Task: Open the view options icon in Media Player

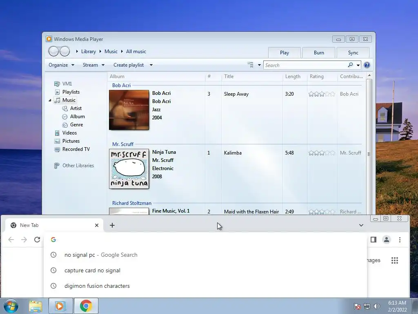Action: pyautogui.click(x=250, y=65)
